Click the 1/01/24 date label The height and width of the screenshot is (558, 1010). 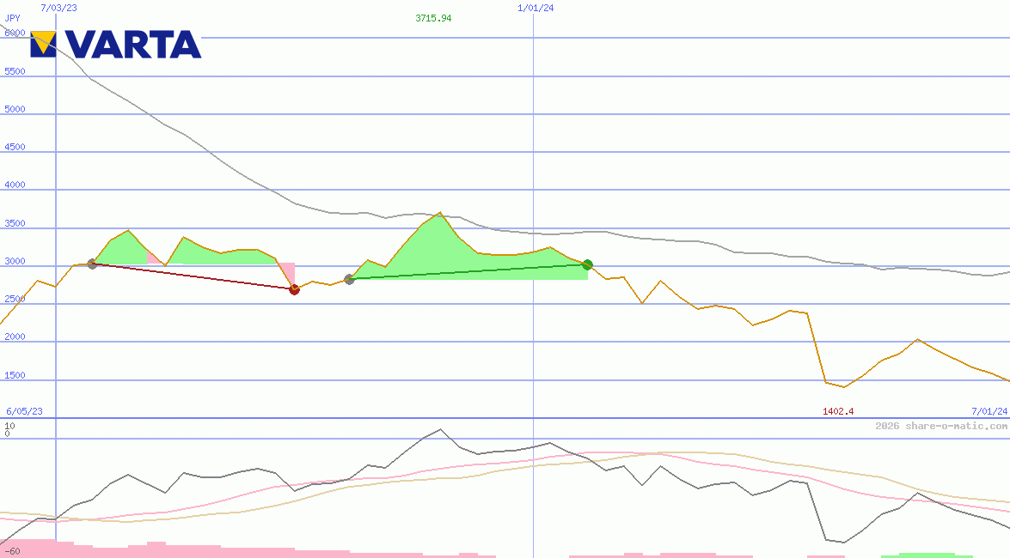536,8
